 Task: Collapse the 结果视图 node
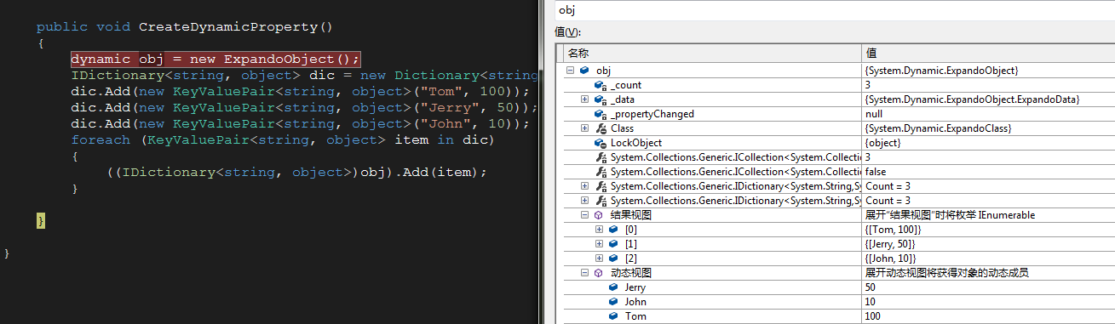click(584, 215)
